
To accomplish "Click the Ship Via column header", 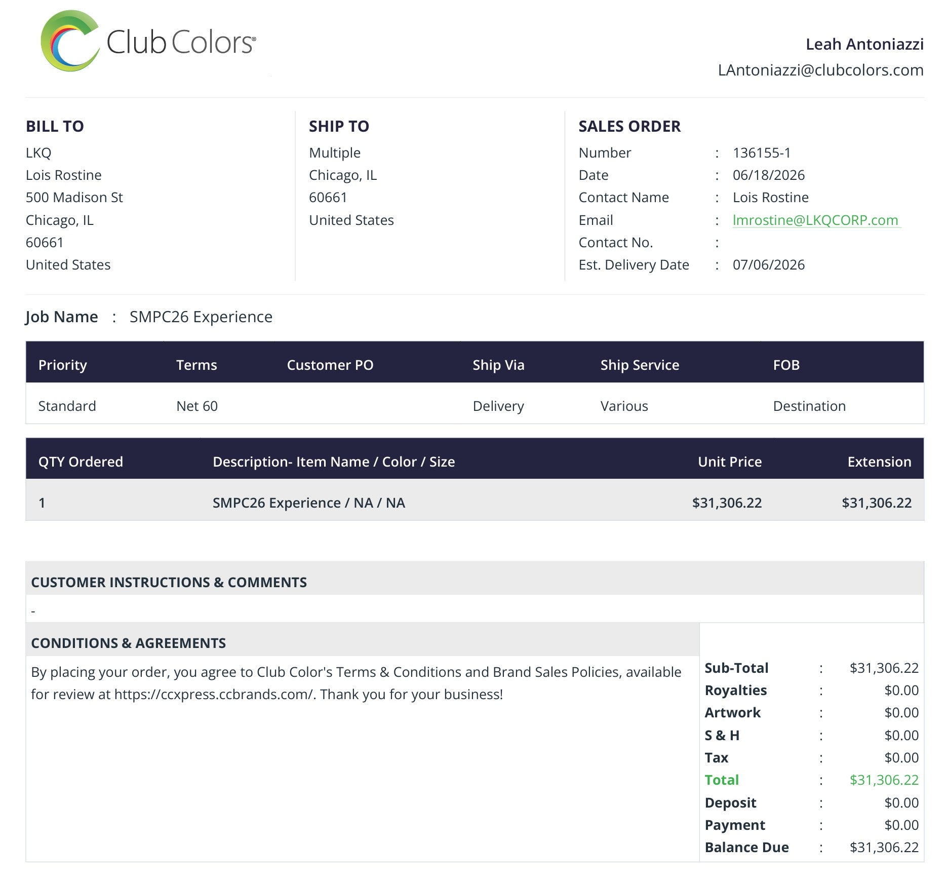I will pos(498,365).
